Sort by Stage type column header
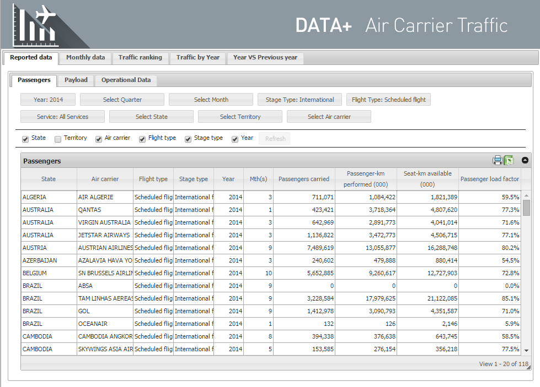This screenshot has width=540, height=387. (193, 179)
